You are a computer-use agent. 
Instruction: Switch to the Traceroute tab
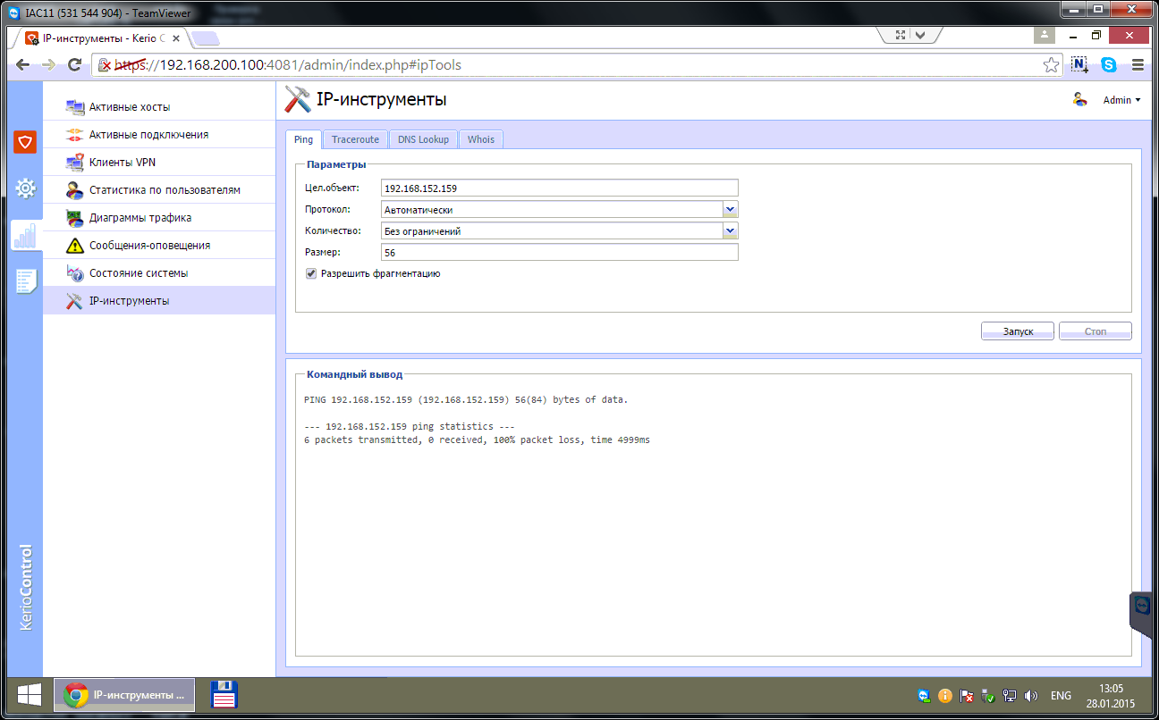tap(355, 139)
